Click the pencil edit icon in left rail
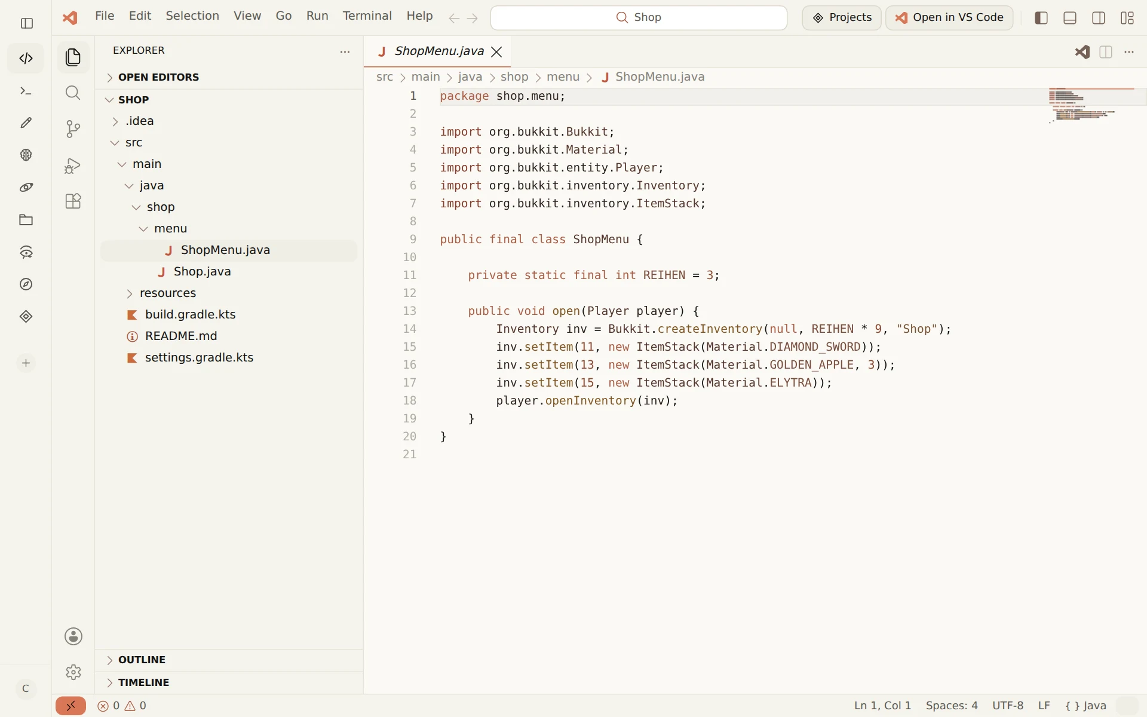Screen dimensions: 1147x717 26,123
